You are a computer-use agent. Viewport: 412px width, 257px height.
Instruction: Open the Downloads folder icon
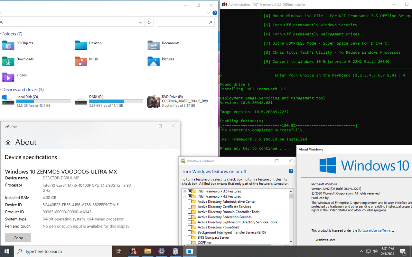coord(8,61)
